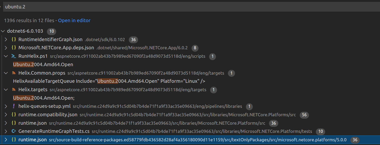Expand GenerateRuntimeGraphTests.cs results

pyautogui.click(x=6, y=131)
